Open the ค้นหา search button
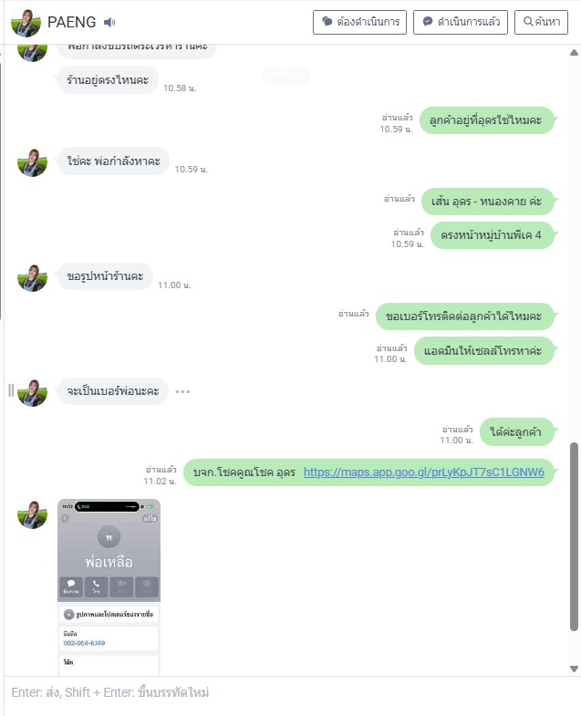This screenshot has height=716, width=581. point(541,22)
